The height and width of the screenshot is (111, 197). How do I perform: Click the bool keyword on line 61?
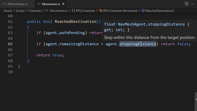pos(48,22)
